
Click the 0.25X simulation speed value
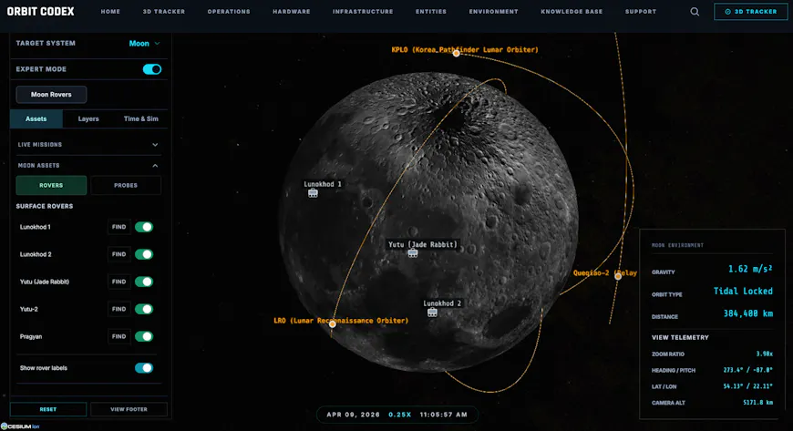coord(399,415)
